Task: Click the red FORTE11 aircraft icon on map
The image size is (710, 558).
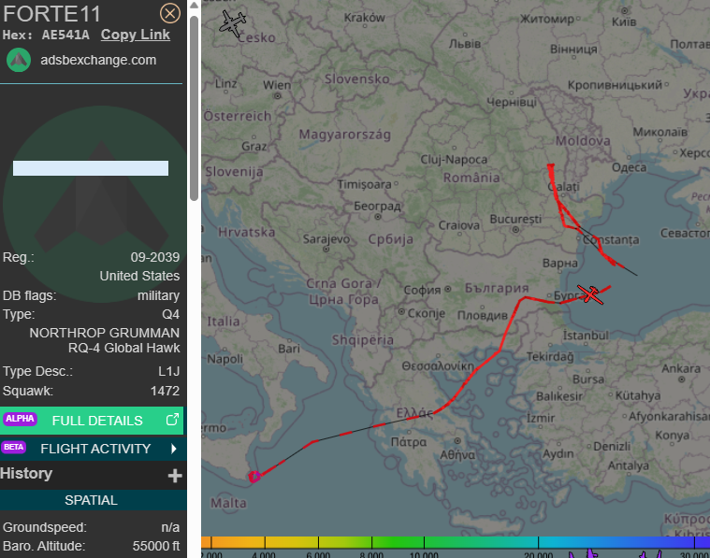Action: click(590, 294)
